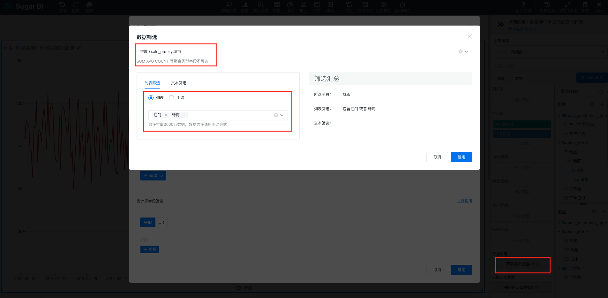
Task: Open the 组件模板 component template tool
Action: pyautogui.click(x=384, y=7)
